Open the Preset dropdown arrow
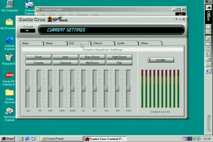The height and width of the screenshot is (142, 213). tap(28, 30)
